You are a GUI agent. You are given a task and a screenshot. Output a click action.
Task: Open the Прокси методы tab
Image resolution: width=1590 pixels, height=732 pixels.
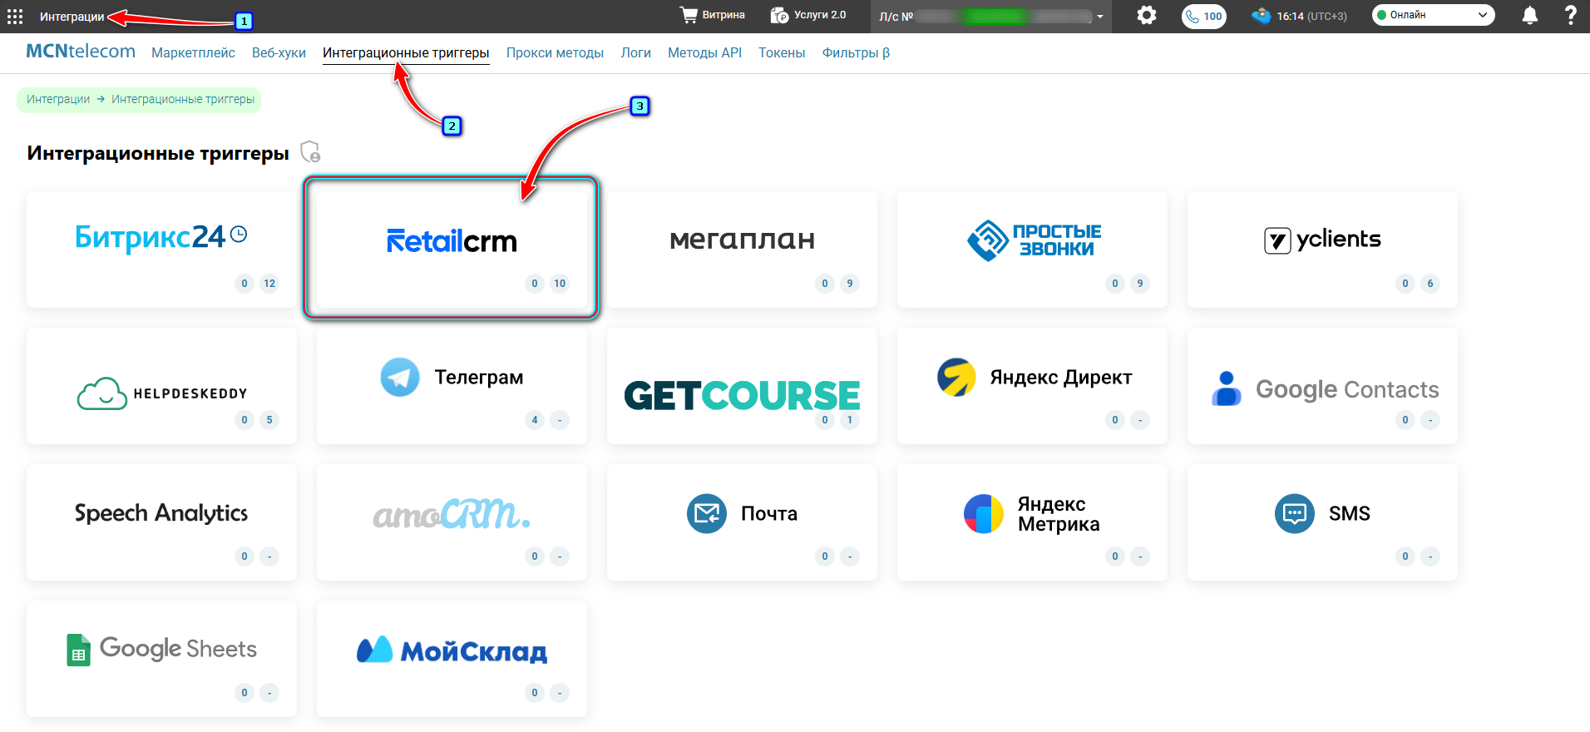tap(555, 52)
